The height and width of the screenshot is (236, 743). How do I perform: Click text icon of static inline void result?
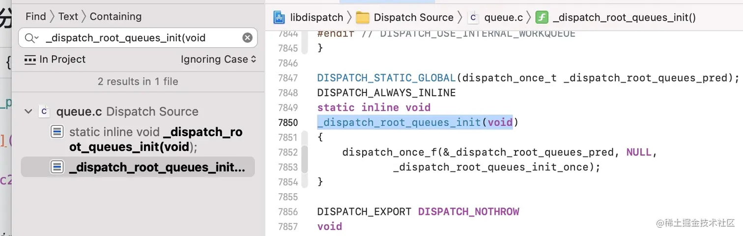57,132
